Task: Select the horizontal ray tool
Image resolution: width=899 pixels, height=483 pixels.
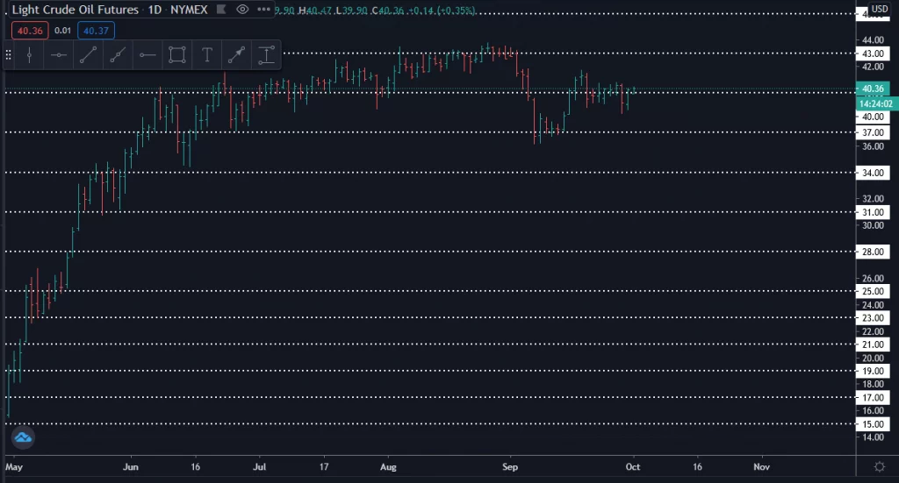Action: tap(147, 55)
